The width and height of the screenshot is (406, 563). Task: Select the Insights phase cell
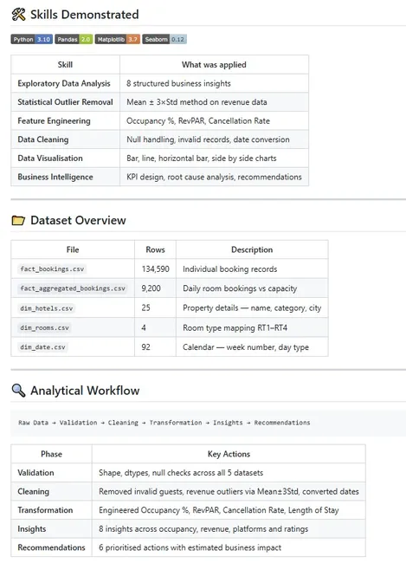pos(51,528)
